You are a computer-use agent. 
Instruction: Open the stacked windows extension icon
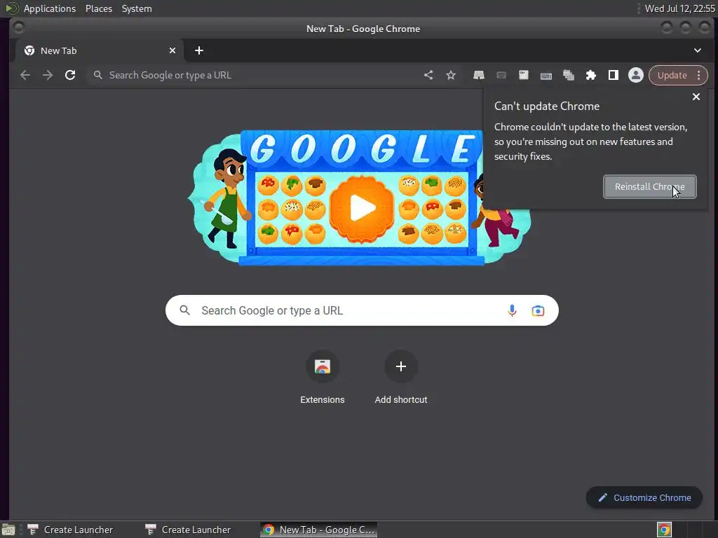click(568, 76)
